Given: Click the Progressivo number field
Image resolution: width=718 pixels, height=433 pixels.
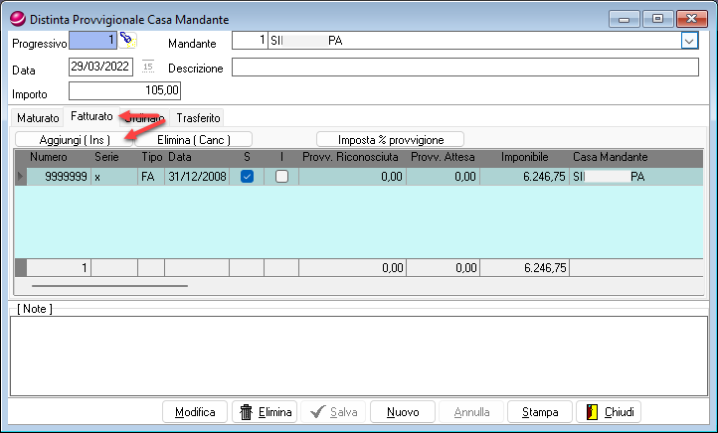Looking at the screenshot, I should pos(92,41).
